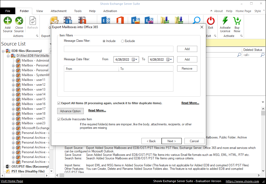The height and width of the screenshot is (184, 266).
Task: Click the folder with paperclip download icon
Action: [x=179, y=20]
